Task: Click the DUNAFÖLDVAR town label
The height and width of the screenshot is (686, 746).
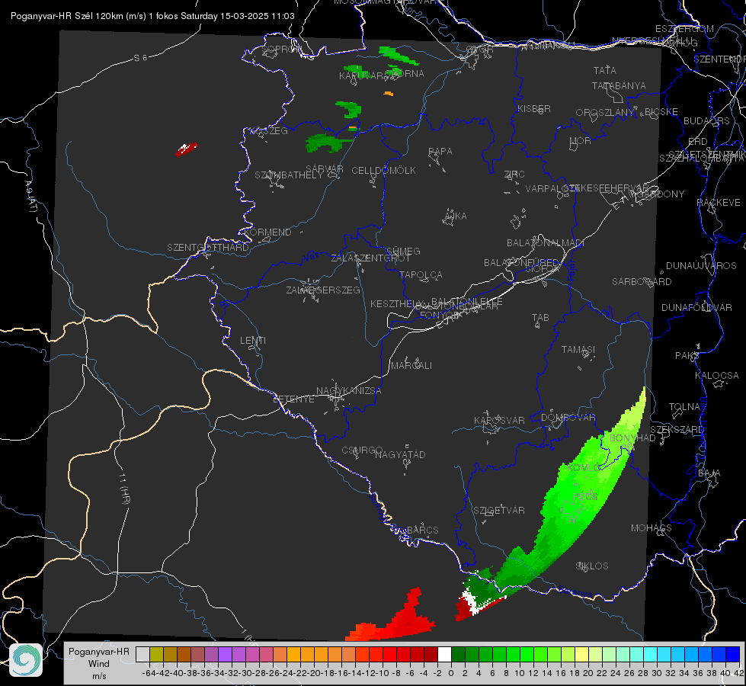Action: [696, 307]
